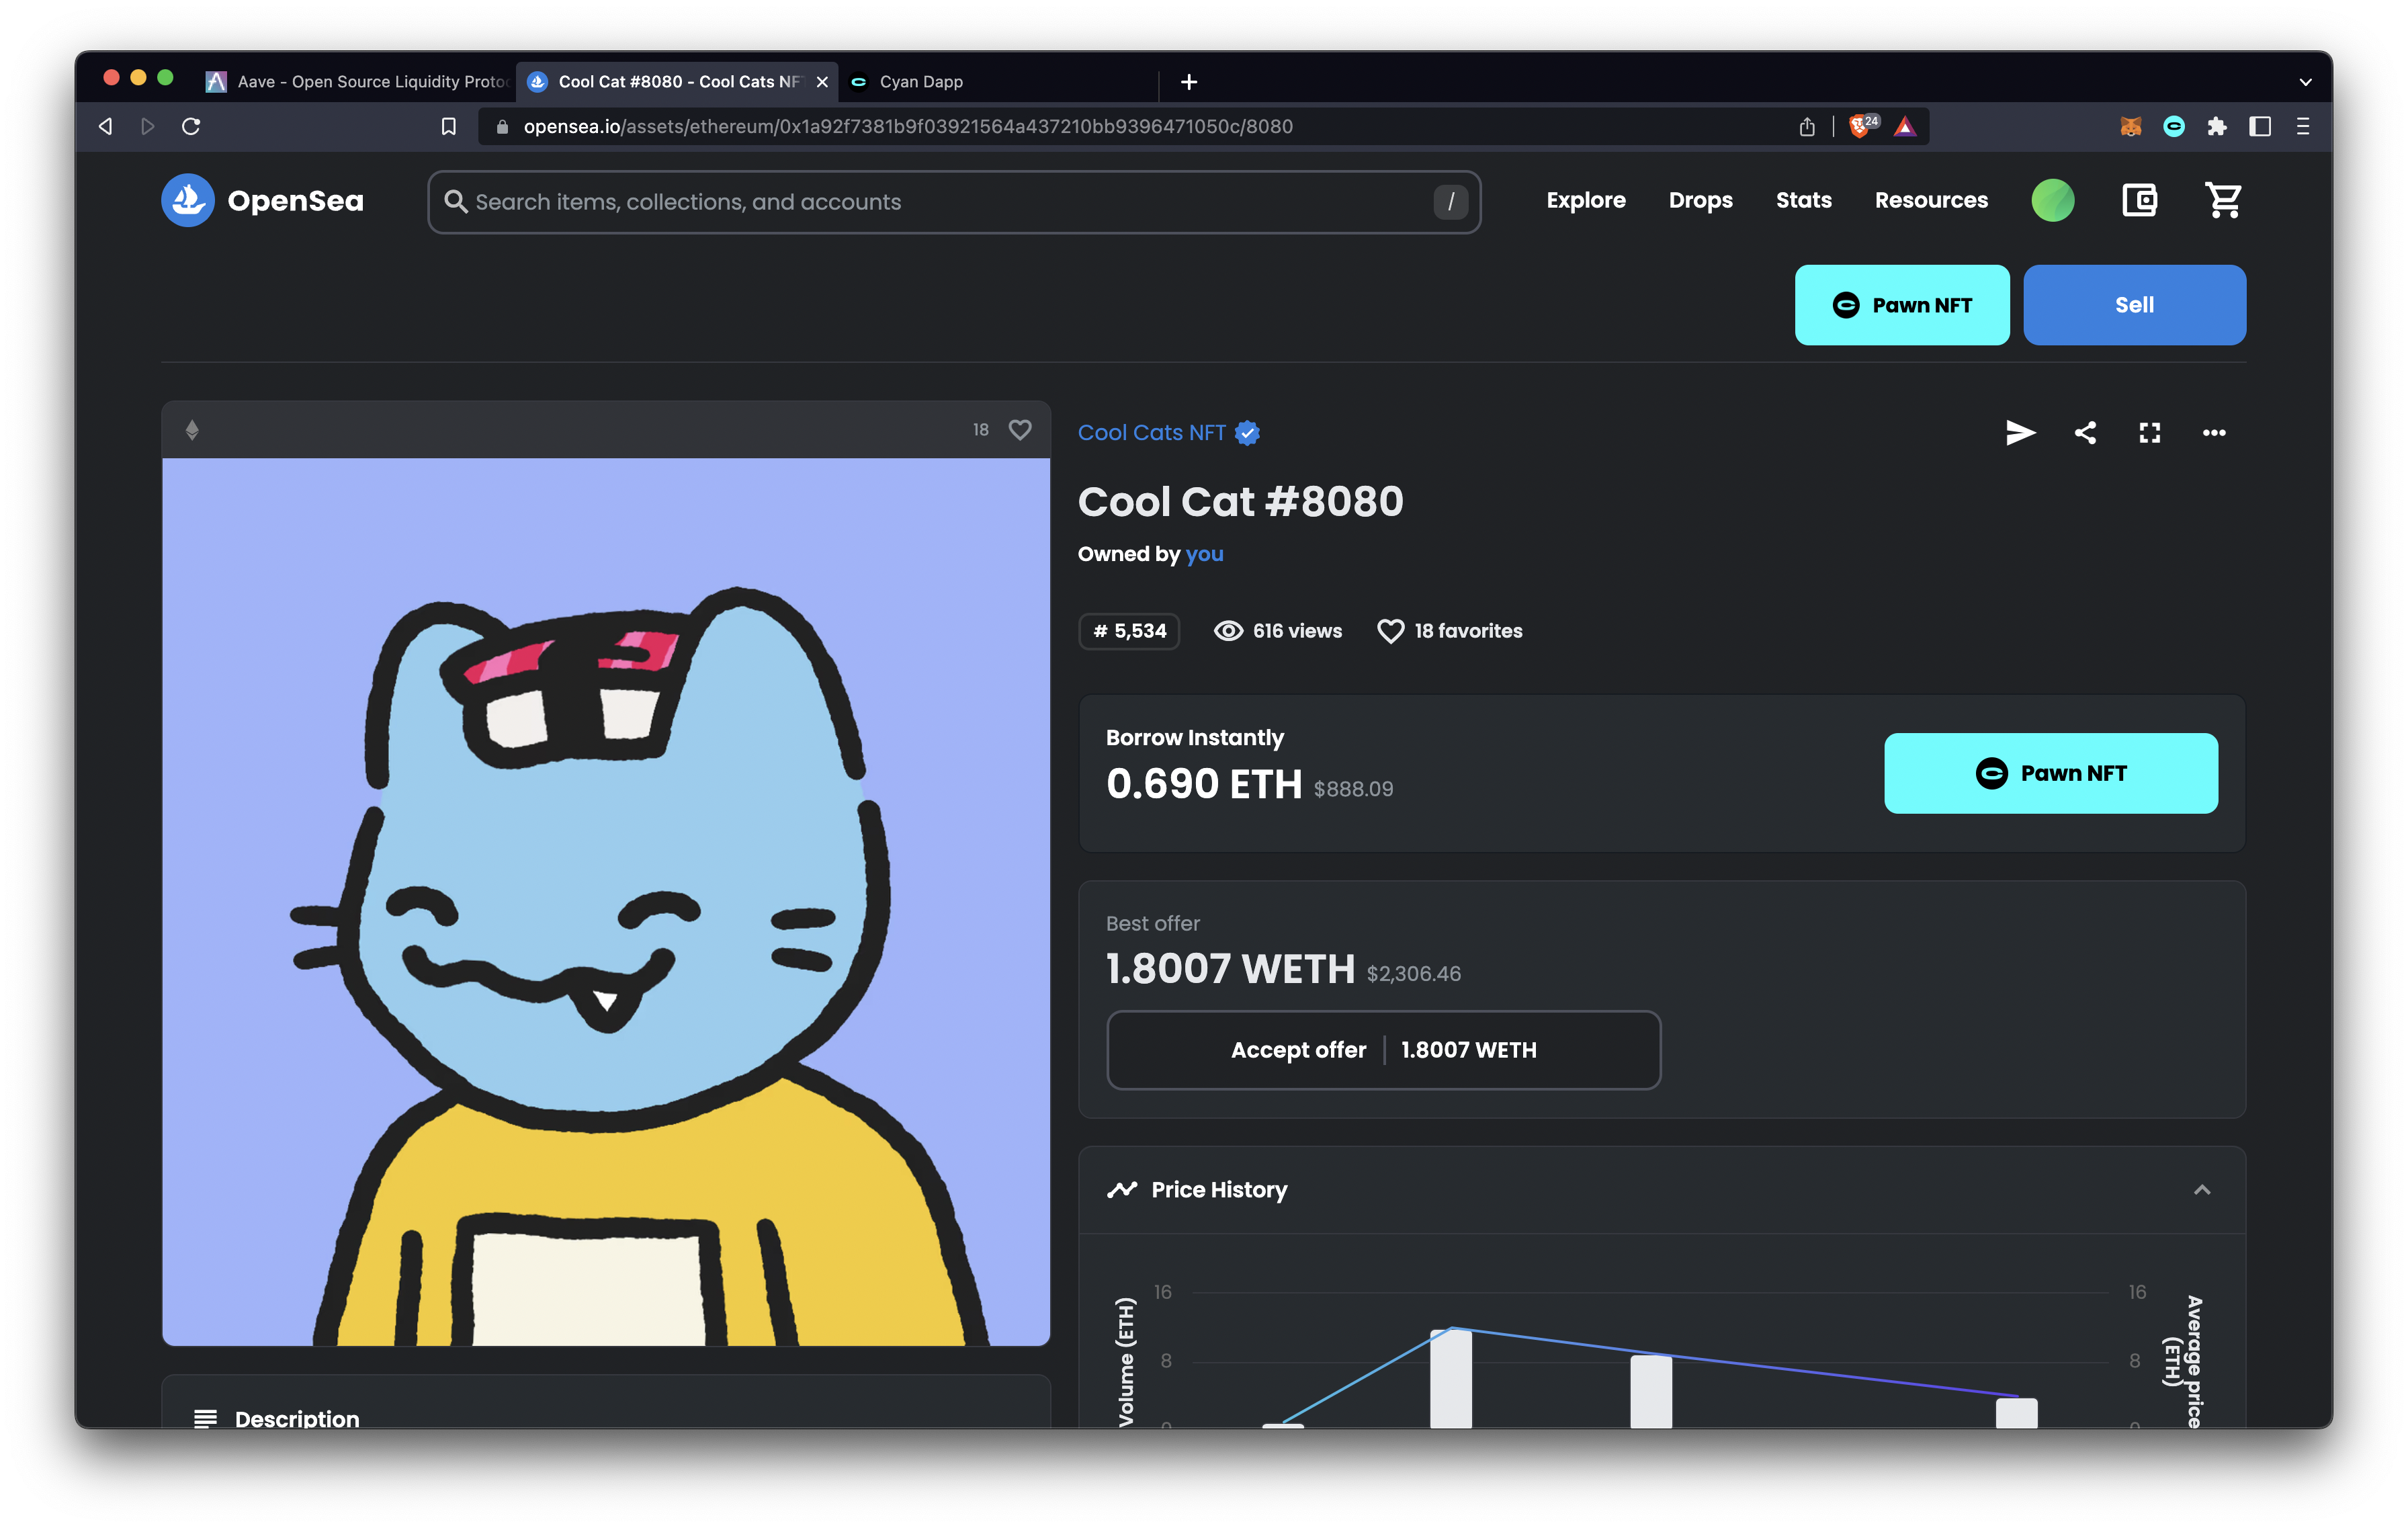
Task: Click the green profile avatar circle
Action: click(x=2052, y=201)
